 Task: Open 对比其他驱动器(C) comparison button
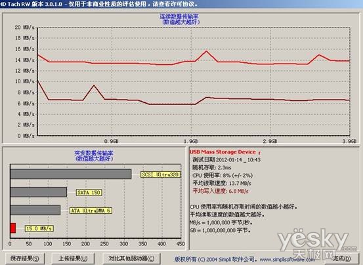(x=131, y=258)
